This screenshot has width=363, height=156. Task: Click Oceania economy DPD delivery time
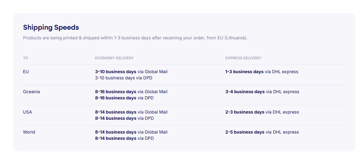tap(124, 98)
